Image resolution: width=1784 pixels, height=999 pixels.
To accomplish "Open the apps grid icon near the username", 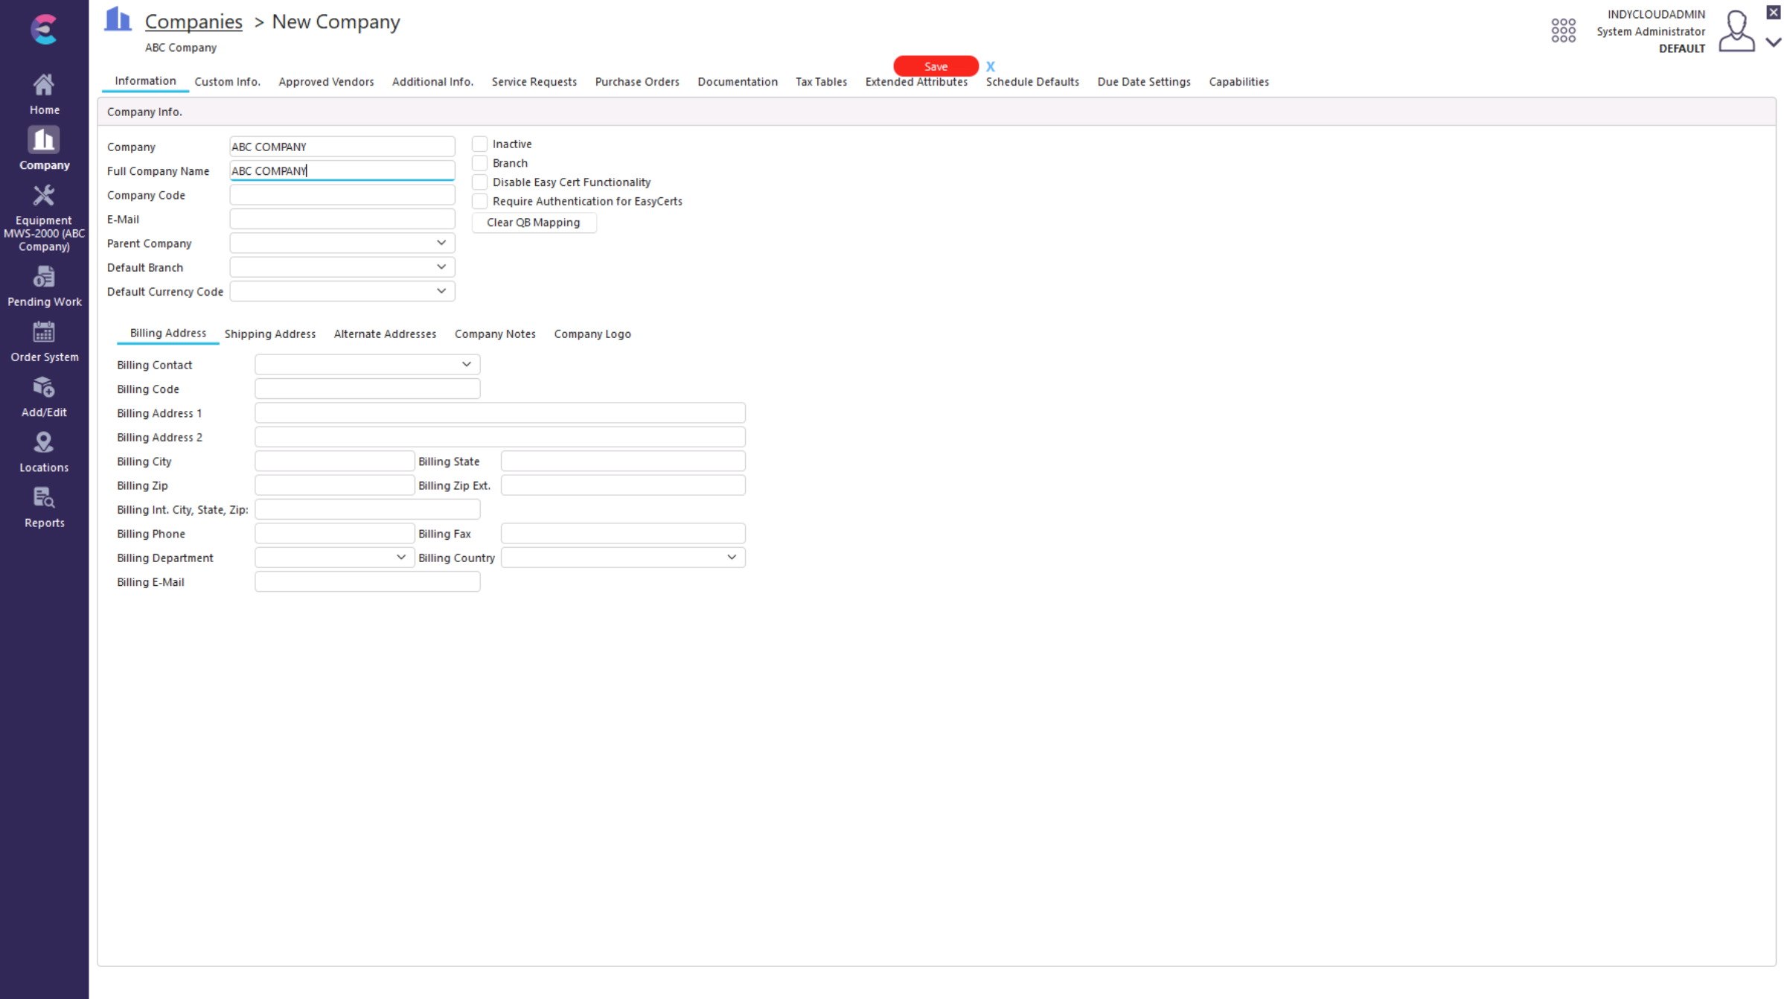I will tap(1563, 31).
